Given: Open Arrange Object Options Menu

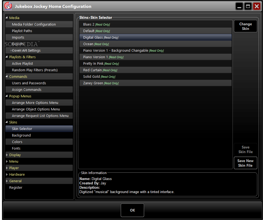Looking at the screenshot, I should click(39, 109).
